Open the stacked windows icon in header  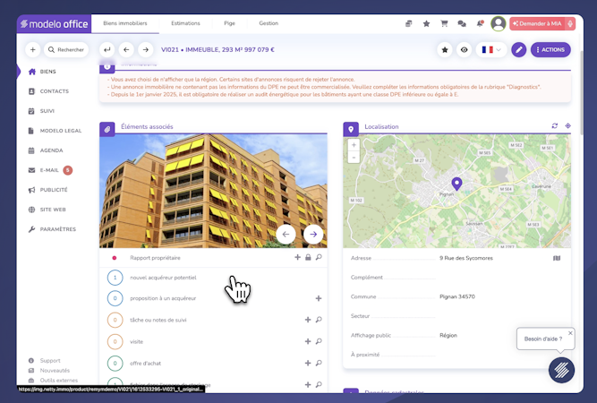[408, 23]
